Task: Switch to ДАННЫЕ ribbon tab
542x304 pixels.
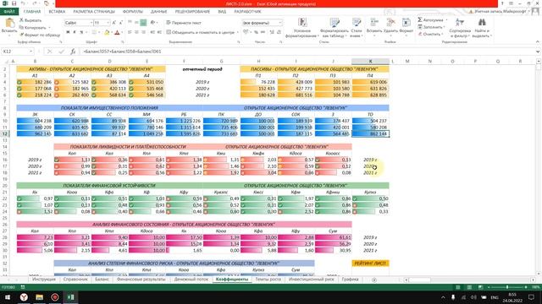Action: click(x=158, y=11)
